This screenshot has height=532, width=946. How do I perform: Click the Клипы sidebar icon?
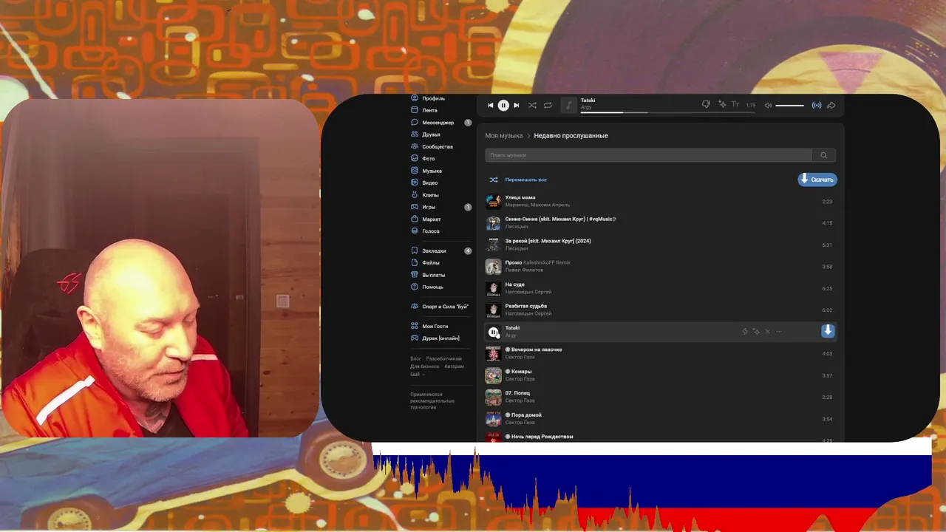(x=415, y=194)
